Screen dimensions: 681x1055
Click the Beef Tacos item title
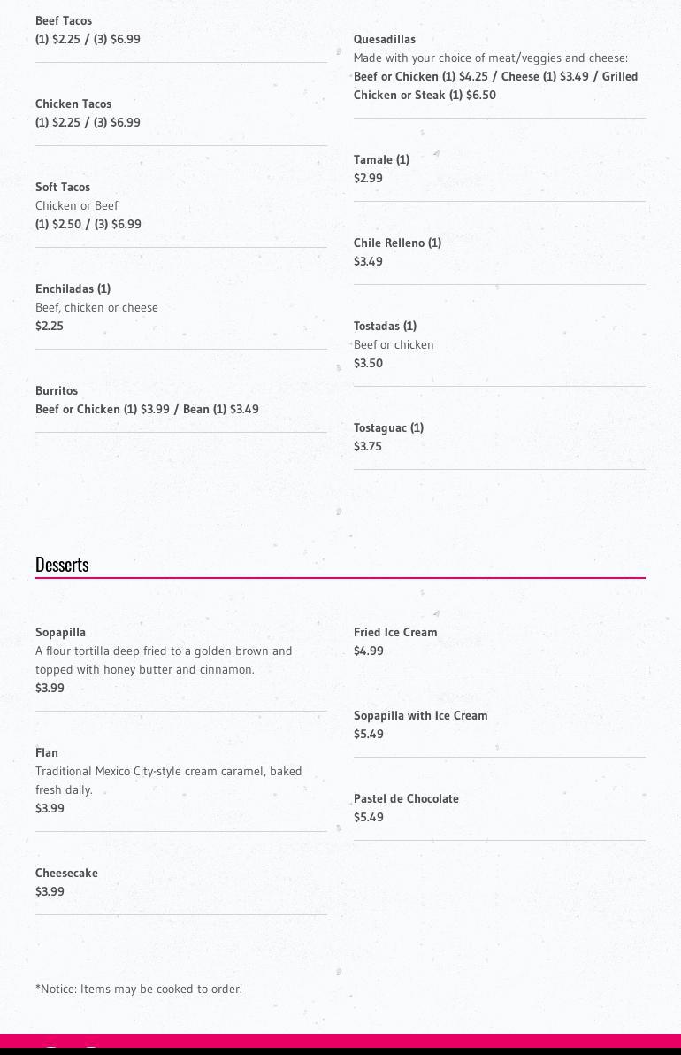[x=64, y=20]
